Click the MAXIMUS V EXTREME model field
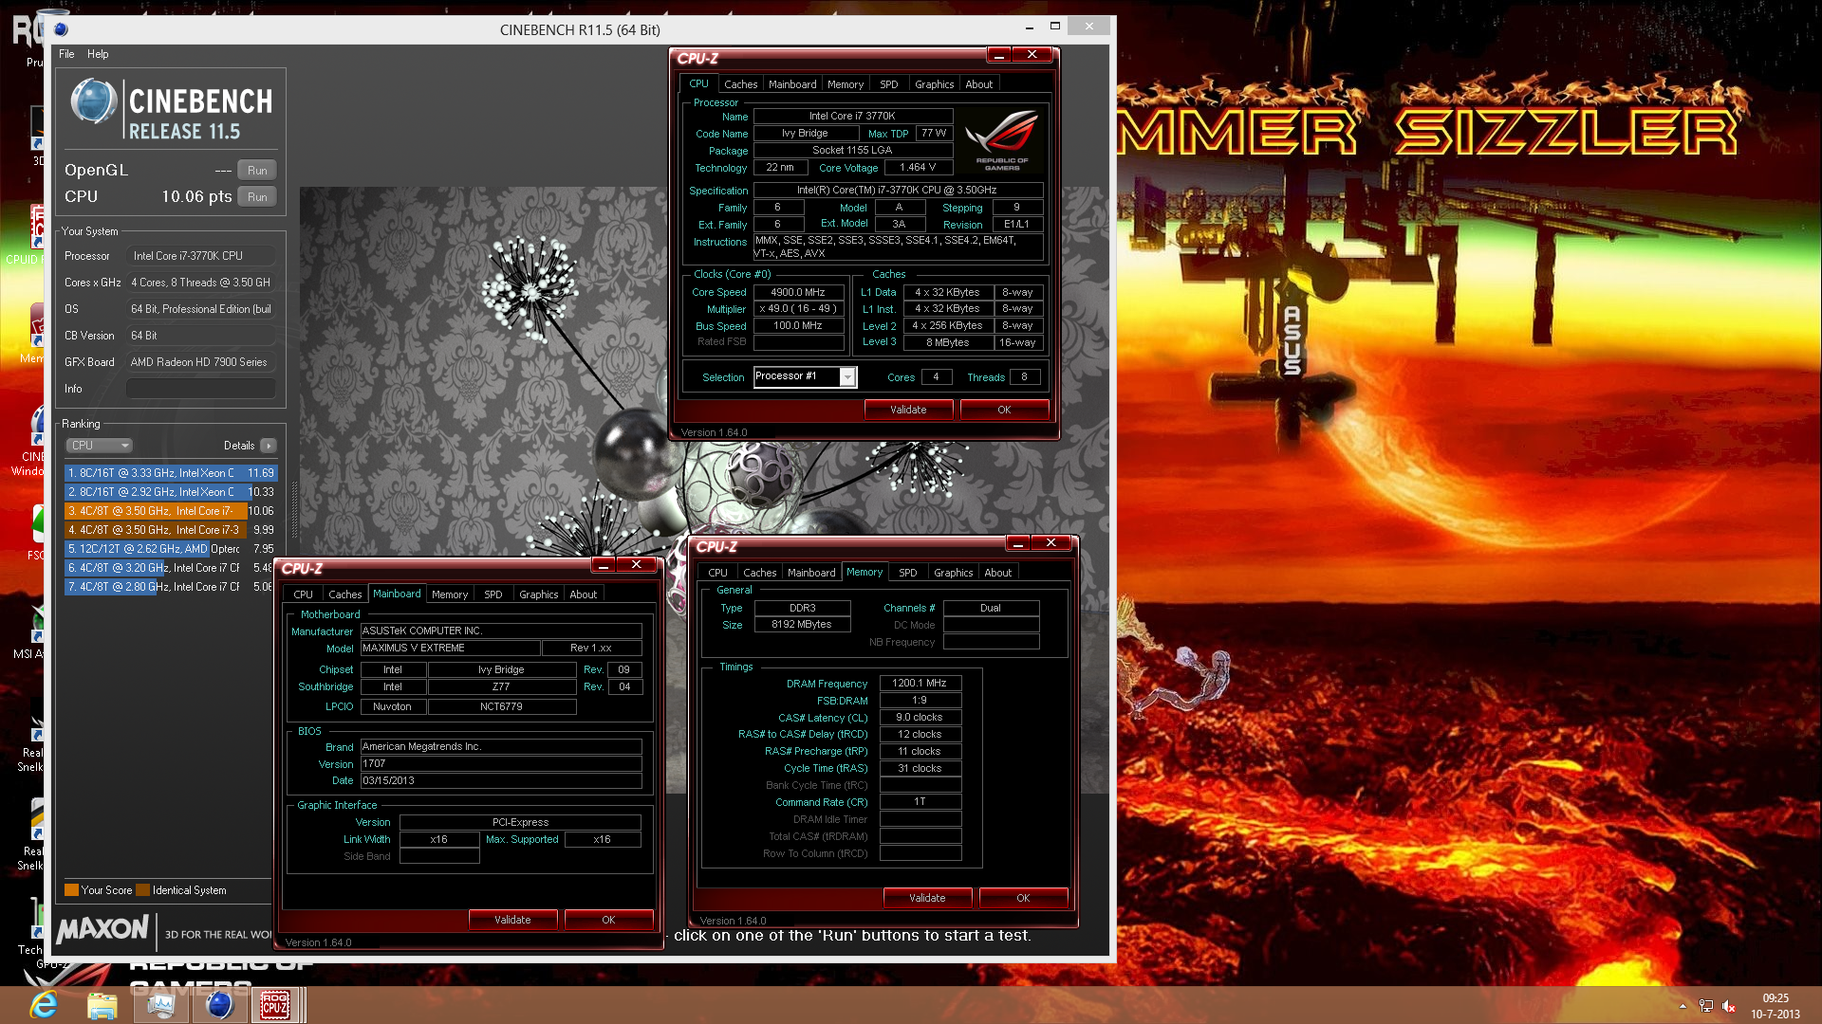This screenshot has width=1822, height=1024. 450,649
